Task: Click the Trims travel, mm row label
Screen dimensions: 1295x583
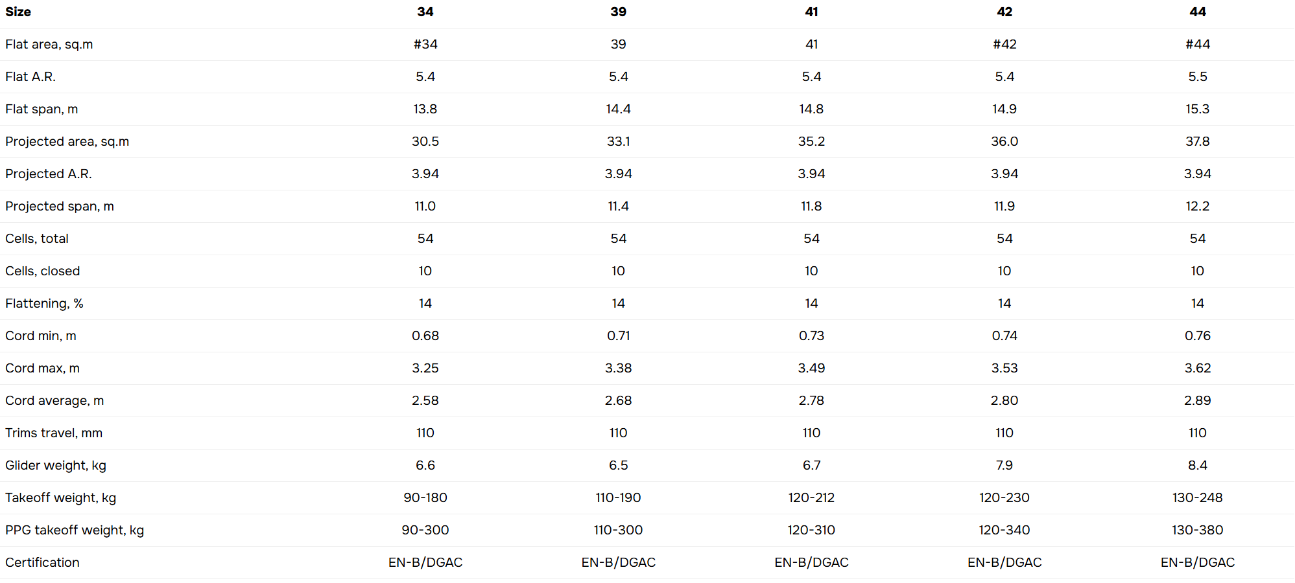Action: point(54,433)
